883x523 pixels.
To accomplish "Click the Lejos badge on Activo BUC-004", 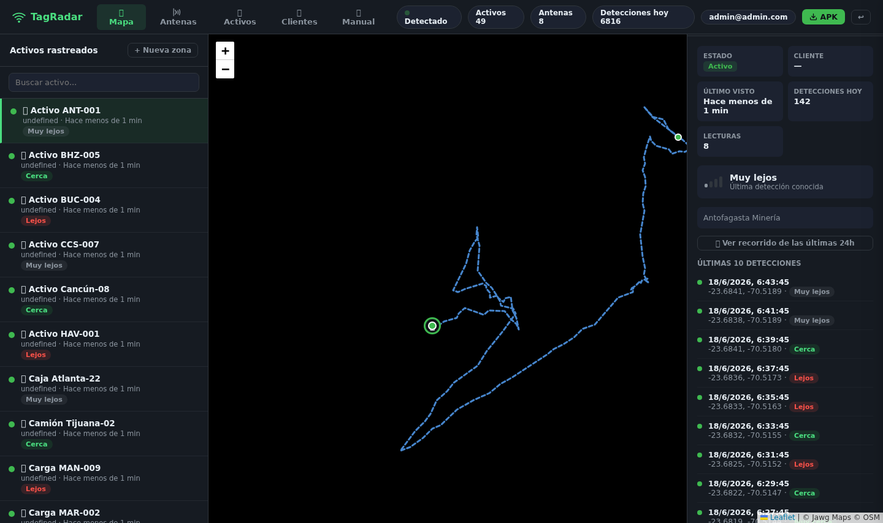I will (36, 220).
